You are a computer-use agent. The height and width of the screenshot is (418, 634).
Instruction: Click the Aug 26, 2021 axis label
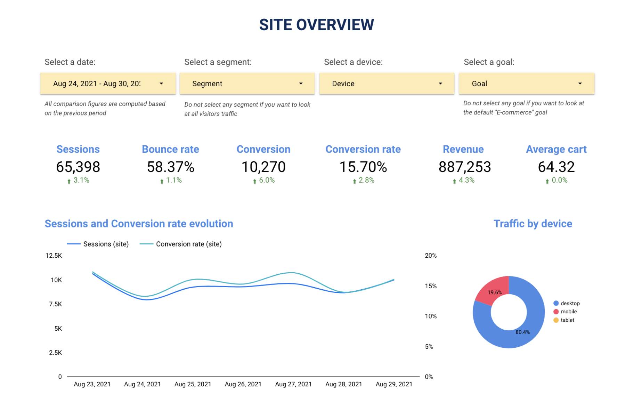click(243, 384)
